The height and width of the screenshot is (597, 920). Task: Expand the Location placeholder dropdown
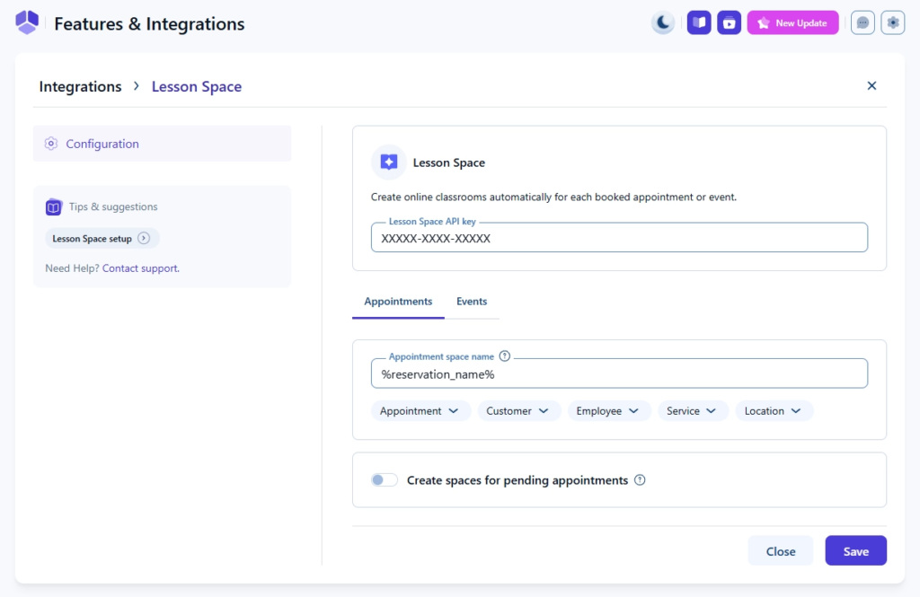(x=774, y=411)
